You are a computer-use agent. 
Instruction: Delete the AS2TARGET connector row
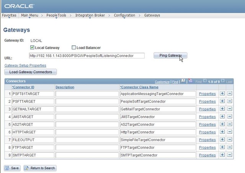tap(230, 124)
